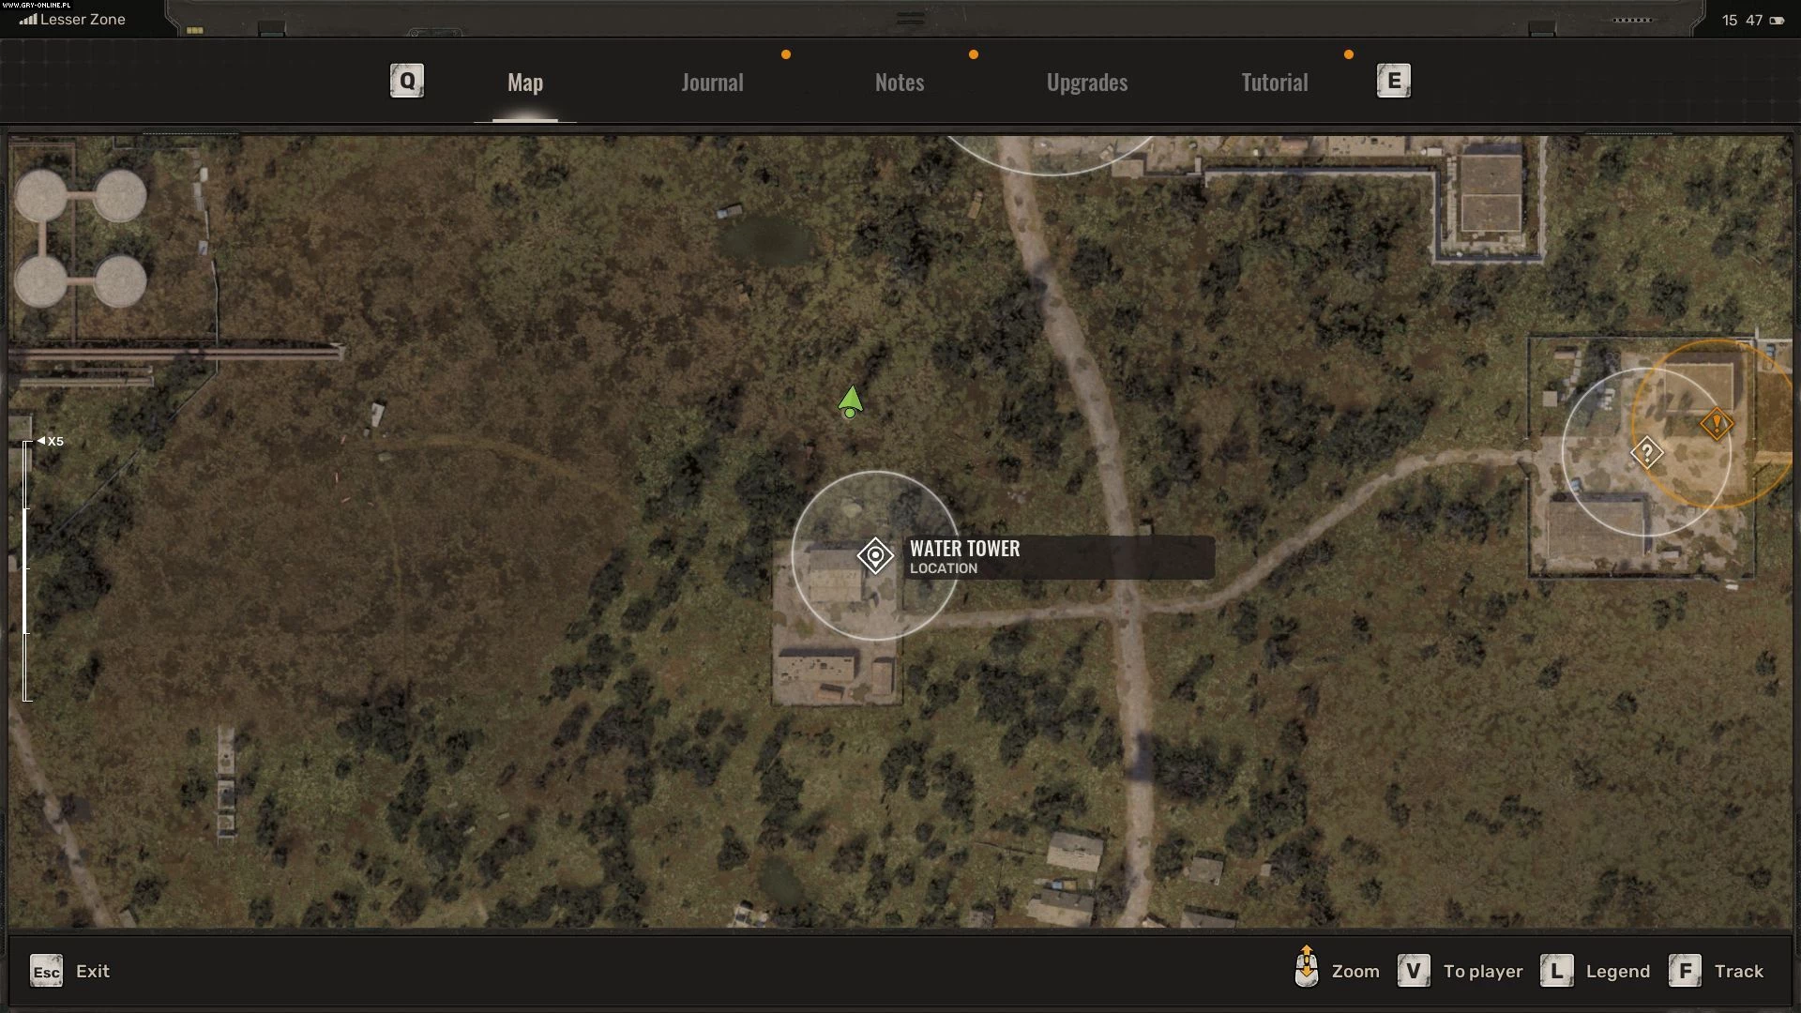Go to the Tutorial tab
This screenshot has height=1013, width=1801.
coord(1274,83)
